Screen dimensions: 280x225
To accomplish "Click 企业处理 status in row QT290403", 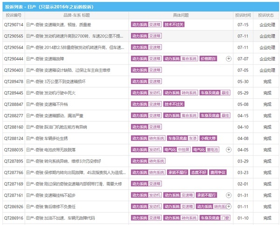I will pos(267,70).
